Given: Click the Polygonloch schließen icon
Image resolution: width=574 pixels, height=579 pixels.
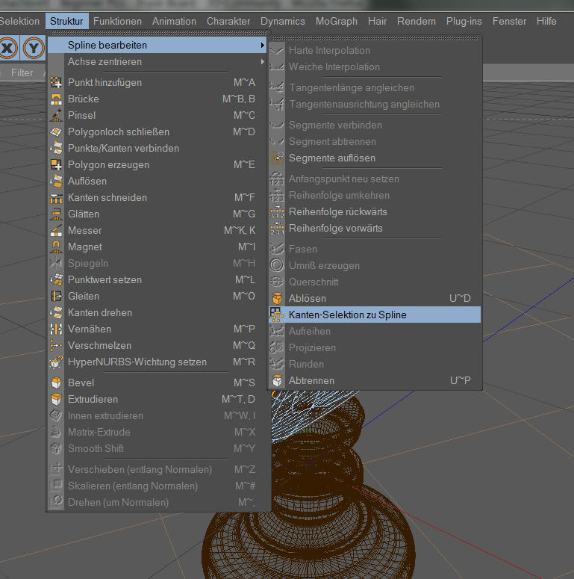Looking at the screenshot, I should pos(56,131).
